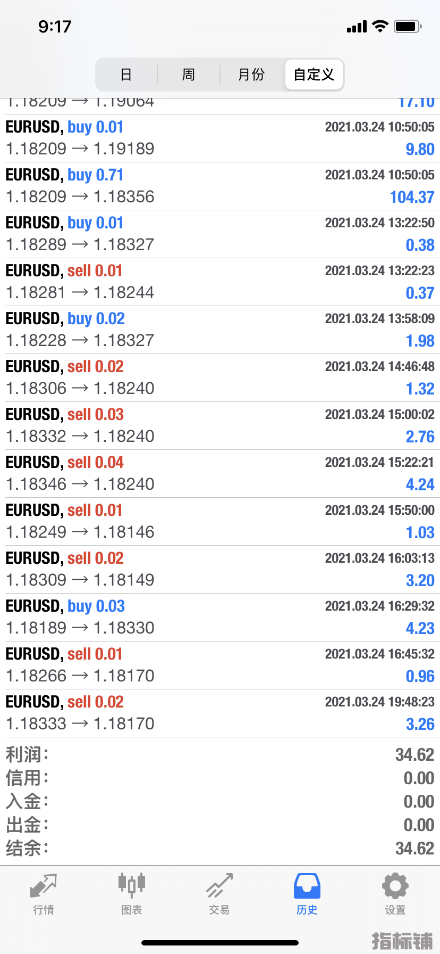Open the 交易 trade icon

219,886
